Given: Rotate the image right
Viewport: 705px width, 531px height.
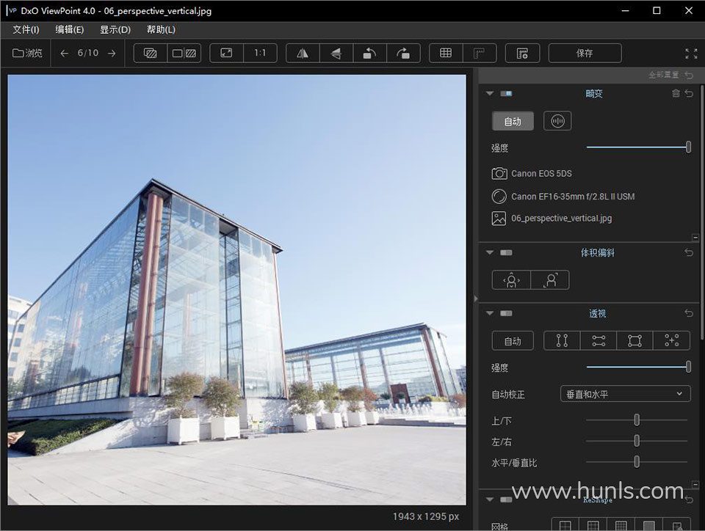Looking at the screenshot, I should pyautogui.click(x=403, y=53).
